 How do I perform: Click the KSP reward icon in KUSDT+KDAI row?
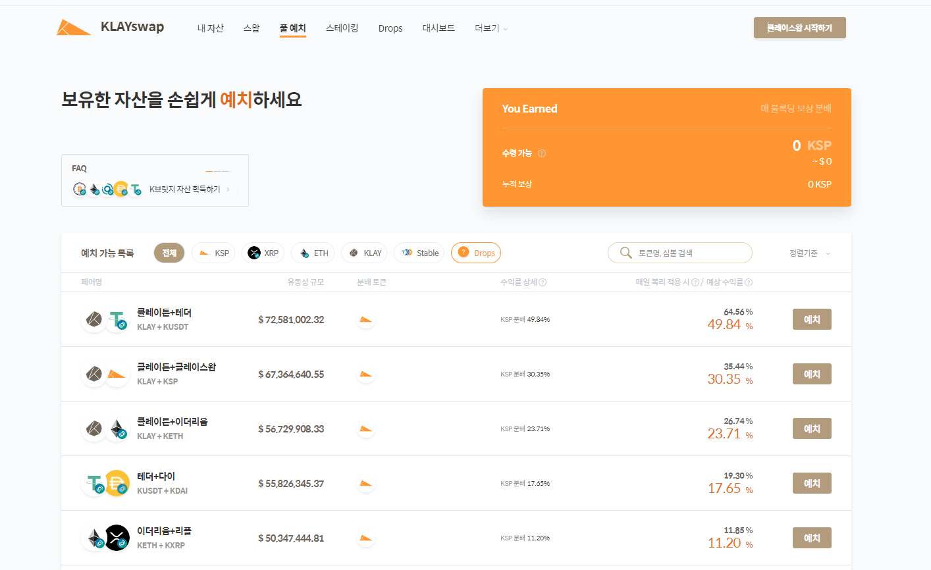tap(365, 484)
